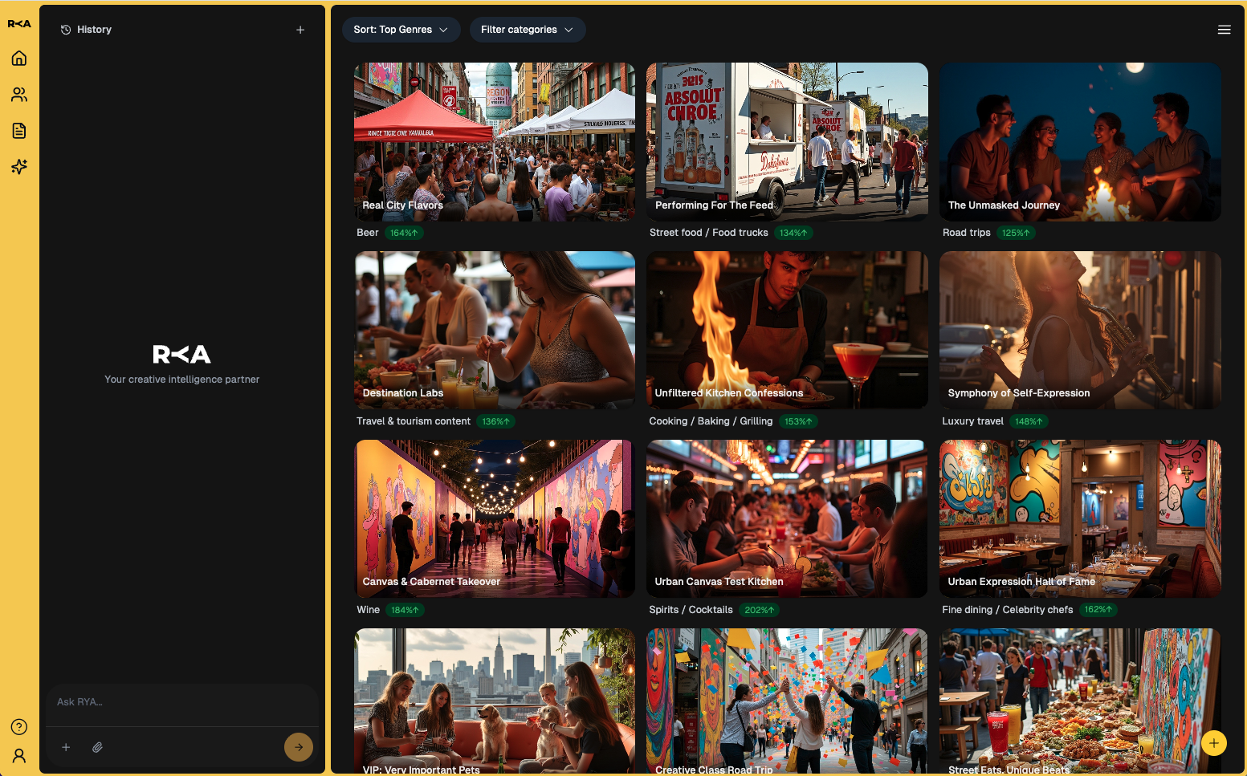The height and width of the screenshot is (776, 1247).
Task: Open Urban Canvas Test Kitchen thumbnail
Action: (x=787, y=518)
